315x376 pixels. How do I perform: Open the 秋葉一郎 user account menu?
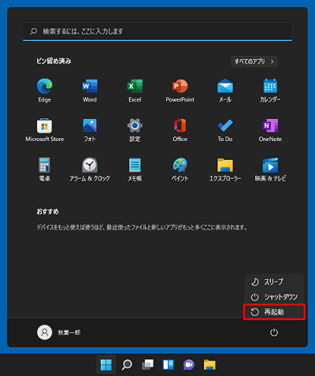coord(59,333)
